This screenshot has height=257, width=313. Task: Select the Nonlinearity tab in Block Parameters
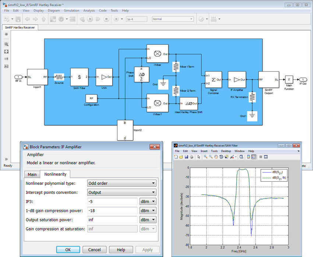55,174
